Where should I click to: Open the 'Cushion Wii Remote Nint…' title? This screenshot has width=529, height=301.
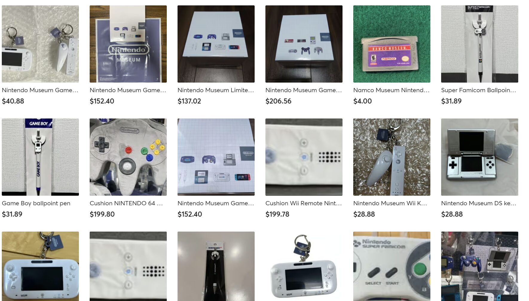coord(303,203)
